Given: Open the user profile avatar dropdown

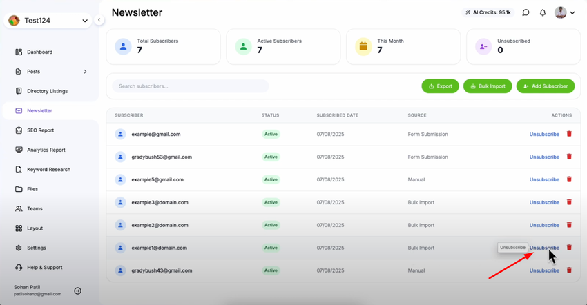Looking at the screenshot, I should [565, 12].
